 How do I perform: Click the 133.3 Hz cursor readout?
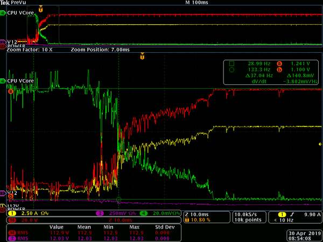pyautogui.click(x=259, y=70)
